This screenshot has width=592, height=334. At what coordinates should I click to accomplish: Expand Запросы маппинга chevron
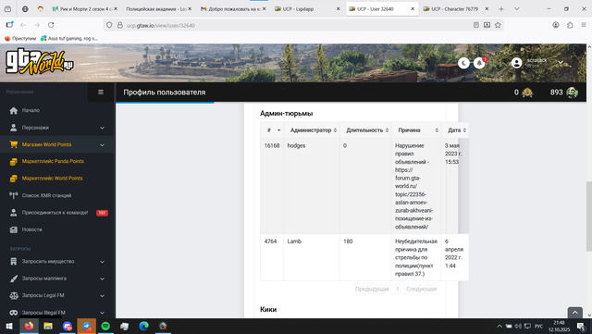102,278
